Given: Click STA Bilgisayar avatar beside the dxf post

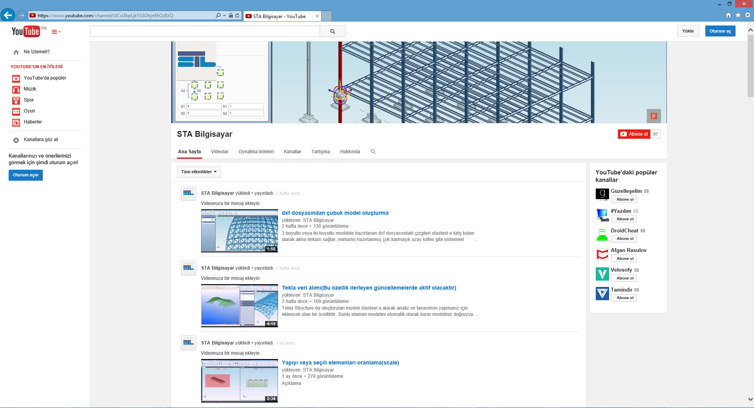Looking at the screenshot, I should pos(188,193).
